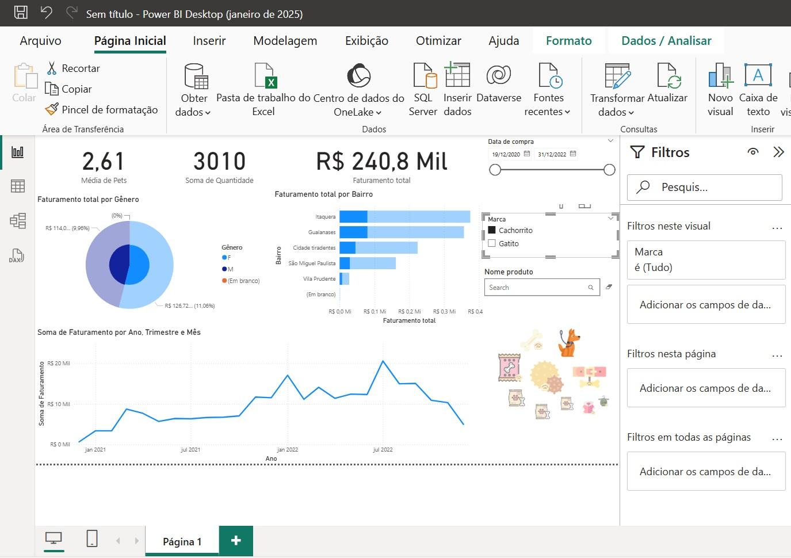
Task: Select the Página 1 page tab
Action: coord(182,541)
